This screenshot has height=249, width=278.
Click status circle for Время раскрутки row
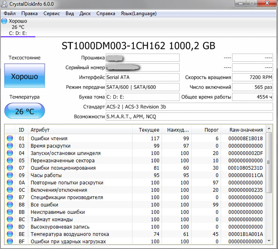click(x=10, y=146)
